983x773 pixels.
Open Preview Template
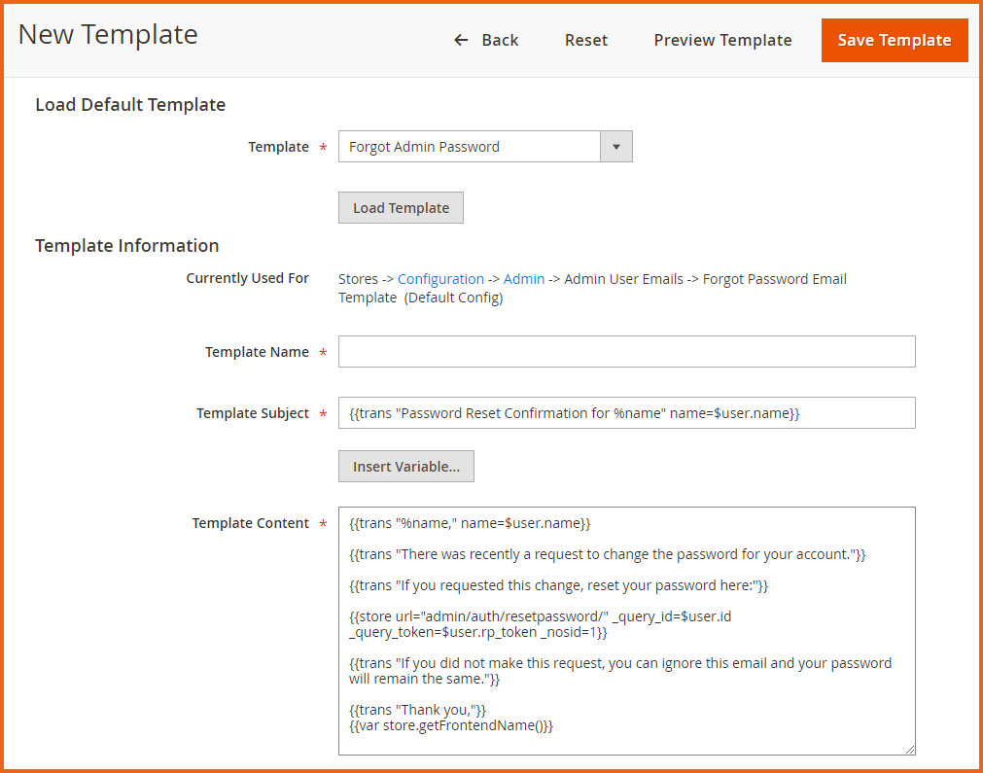point(722,40)
